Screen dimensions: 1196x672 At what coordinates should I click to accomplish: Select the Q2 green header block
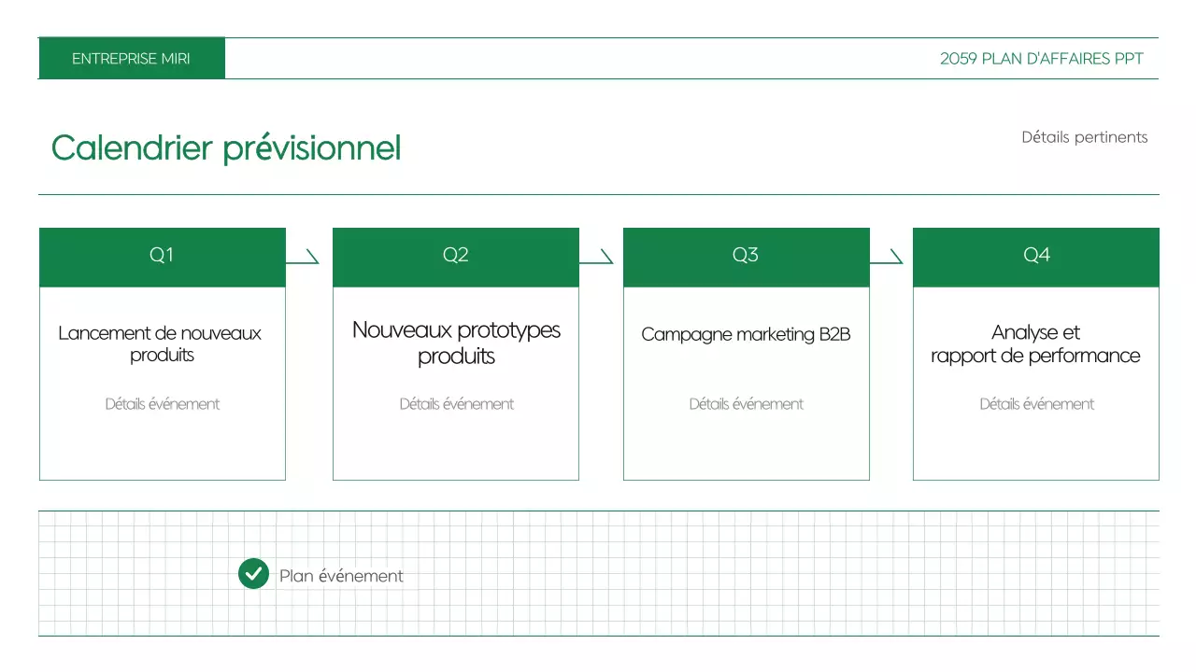pyautogui.click(x=455, y=256)
